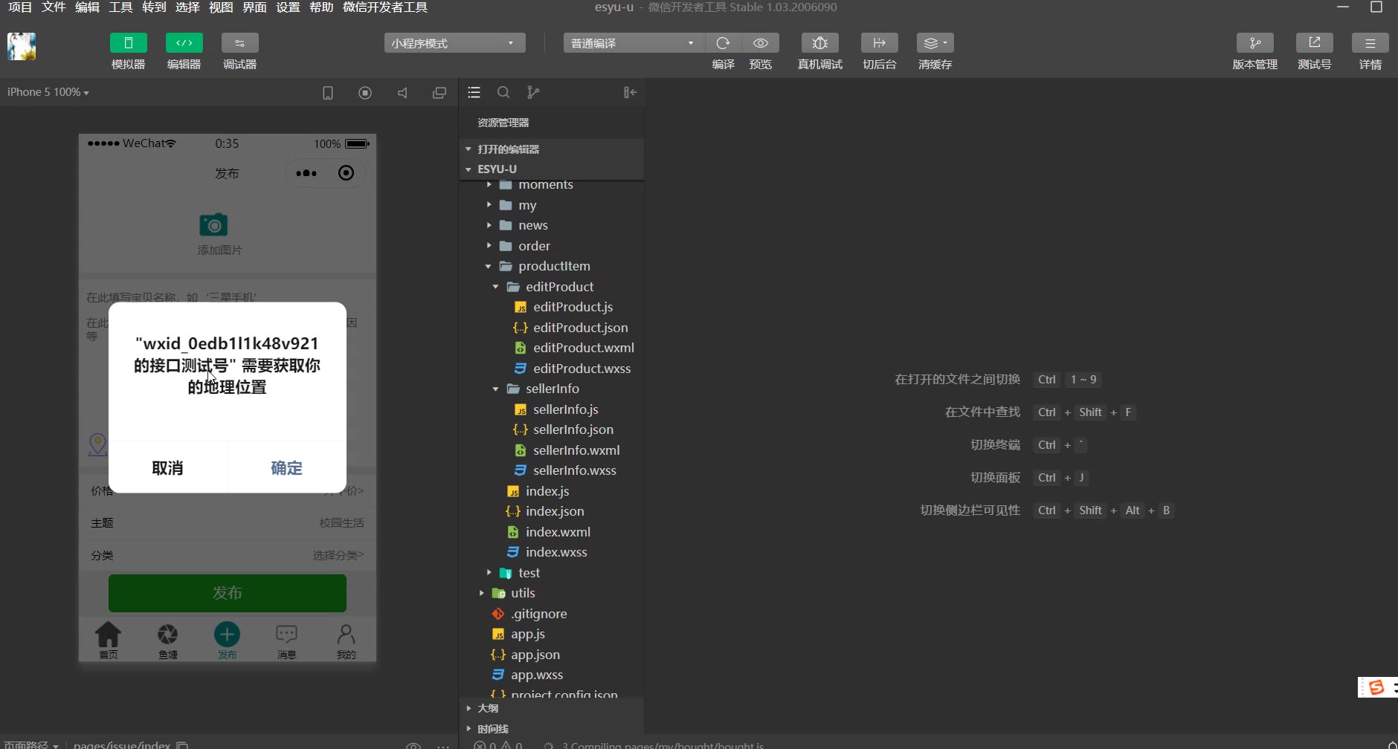Expand the utils folder

551,593
